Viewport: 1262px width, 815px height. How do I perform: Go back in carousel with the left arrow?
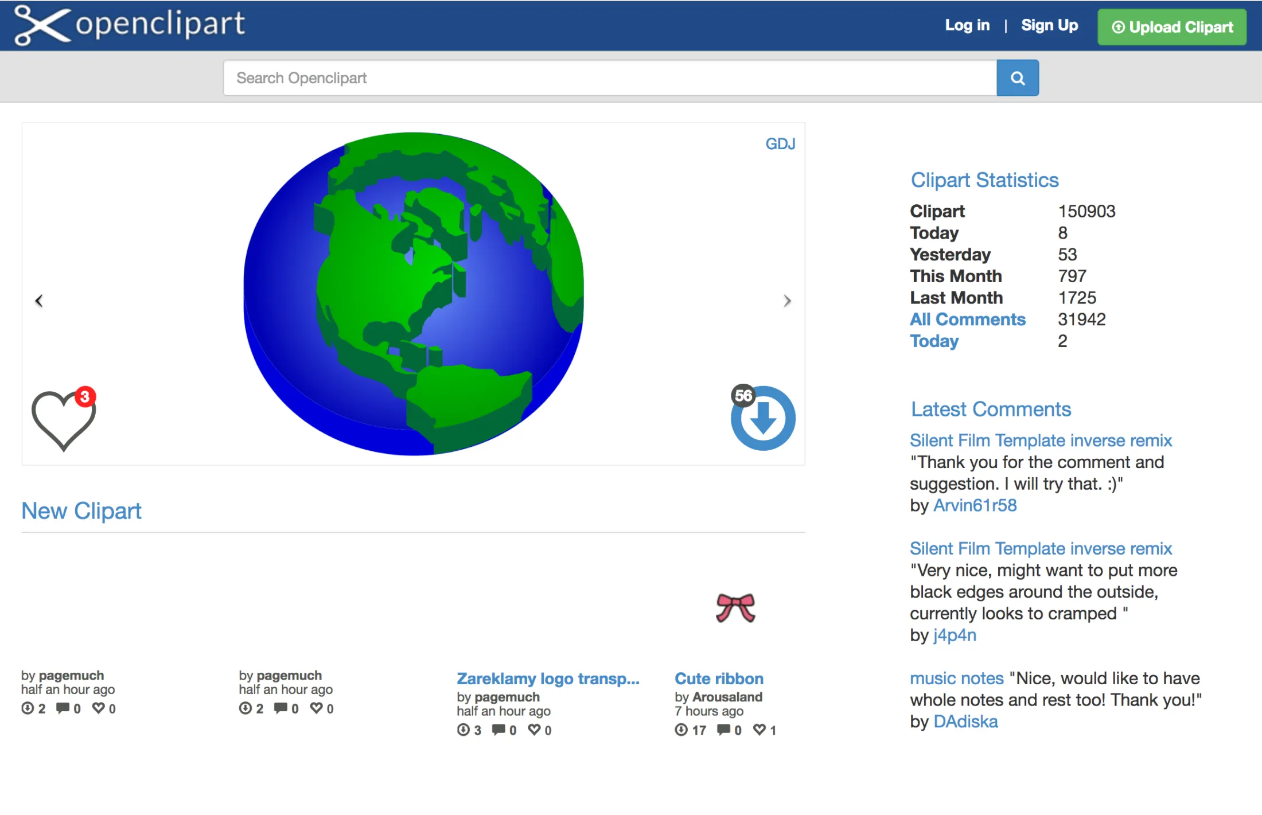39,300
